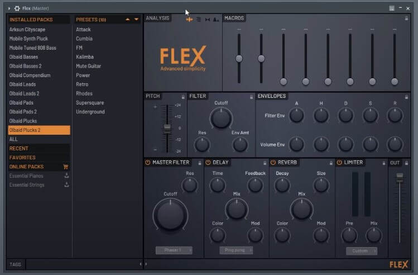Click the Out volume fader handle

(x=400, y=177)
